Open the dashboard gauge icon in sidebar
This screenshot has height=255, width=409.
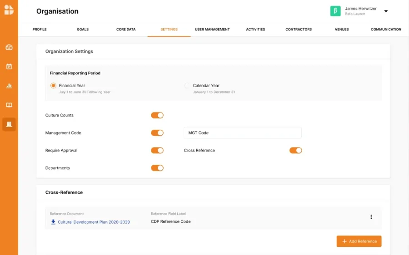coord(9,47)
